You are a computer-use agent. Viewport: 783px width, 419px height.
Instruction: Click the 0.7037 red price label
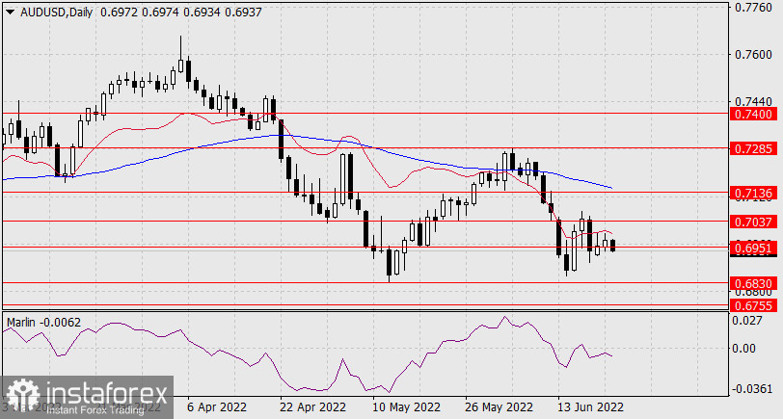pyautogui.click(x=753, y=222)
